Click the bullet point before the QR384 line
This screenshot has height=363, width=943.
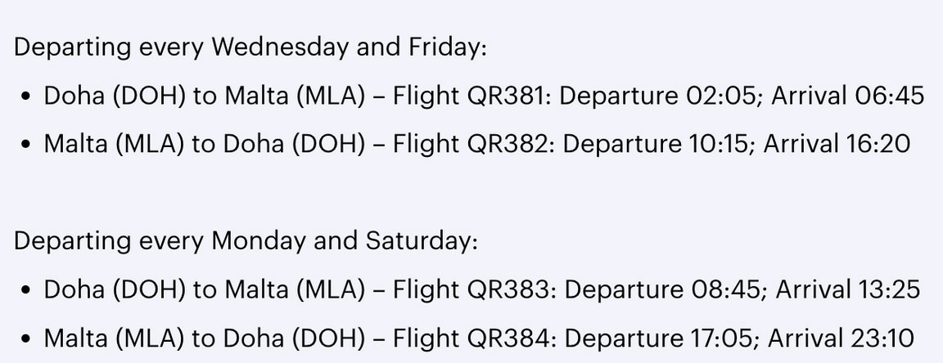click(25, 339)
